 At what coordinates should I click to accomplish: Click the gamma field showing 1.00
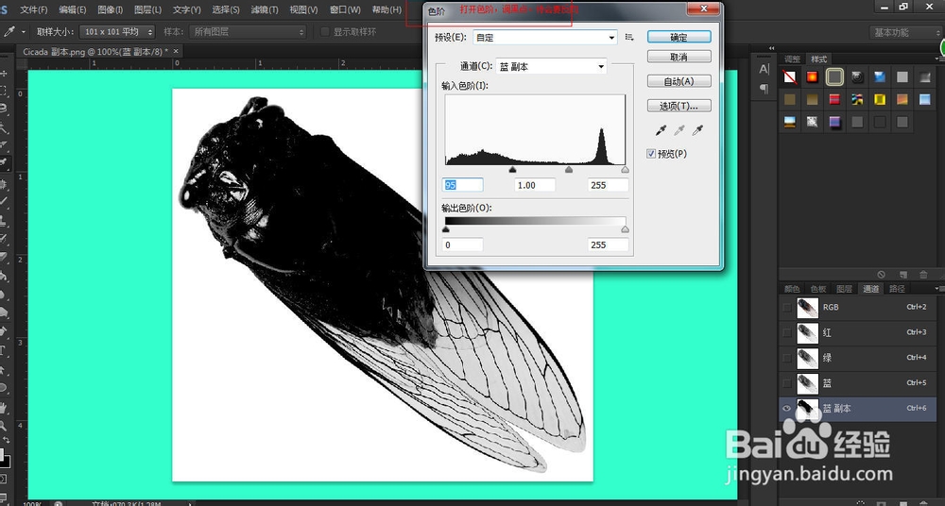[535, 185]
